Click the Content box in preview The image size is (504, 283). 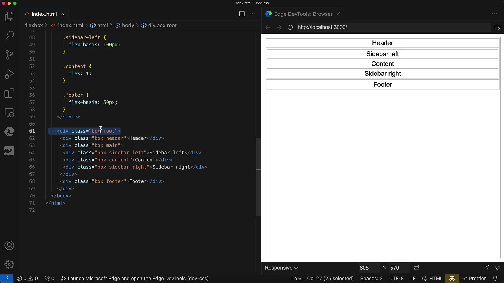pyautogui.click(x=382, y=64)
